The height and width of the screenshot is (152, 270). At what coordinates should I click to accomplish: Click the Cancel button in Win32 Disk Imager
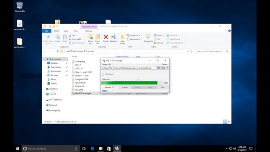point(125,87)
